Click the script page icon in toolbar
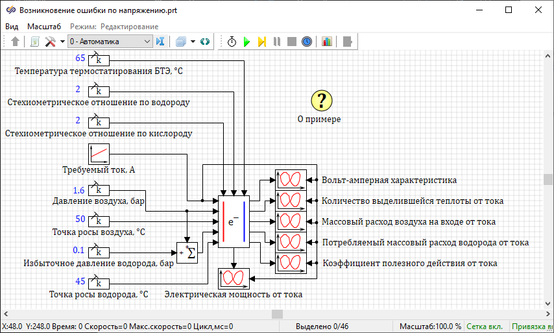The image size is (554, 333). click(34, 42)
